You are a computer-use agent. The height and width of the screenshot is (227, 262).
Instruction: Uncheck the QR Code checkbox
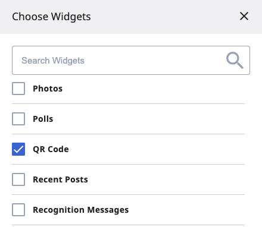click(x=18, y=149)
